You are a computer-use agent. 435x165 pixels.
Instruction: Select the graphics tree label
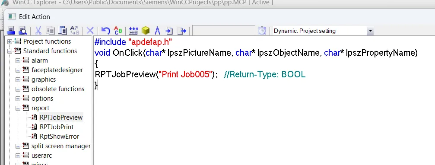click(44, 79)
